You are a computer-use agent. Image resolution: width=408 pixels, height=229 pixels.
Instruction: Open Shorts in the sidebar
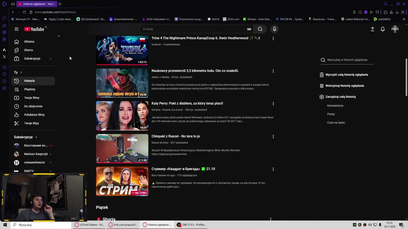tap(33, 50)
